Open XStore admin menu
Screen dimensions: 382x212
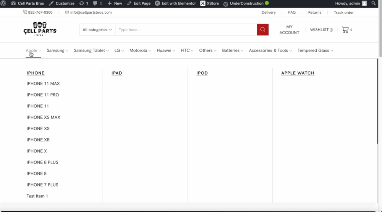pos(209,3)
